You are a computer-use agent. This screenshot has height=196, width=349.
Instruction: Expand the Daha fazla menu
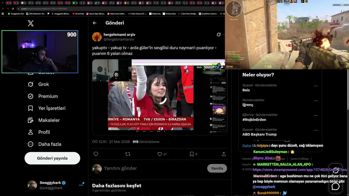(44, 144)
